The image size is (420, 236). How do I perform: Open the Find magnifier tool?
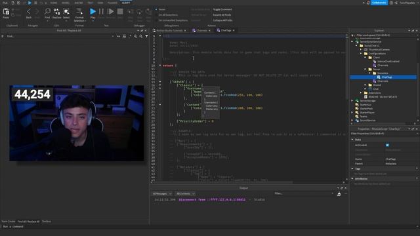(47, 11)
